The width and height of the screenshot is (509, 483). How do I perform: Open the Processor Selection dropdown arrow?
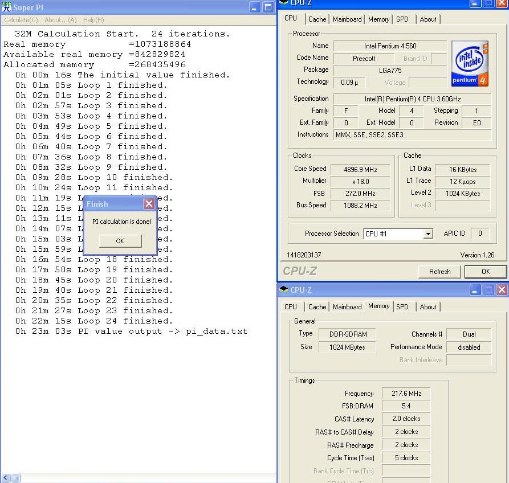pos(429,234)
